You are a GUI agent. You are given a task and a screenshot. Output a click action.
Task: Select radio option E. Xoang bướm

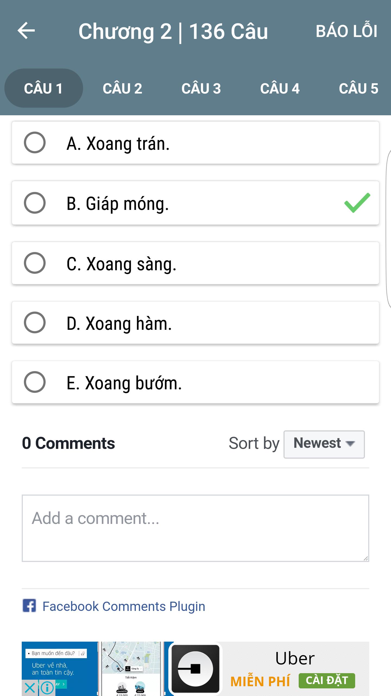35,382
